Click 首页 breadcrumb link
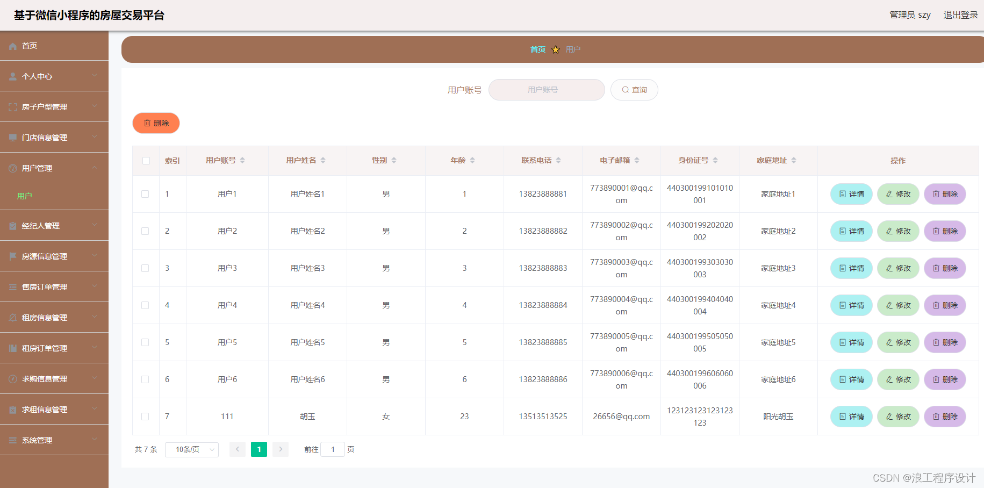Screen dimensions: 984x488 coord(538,49)
